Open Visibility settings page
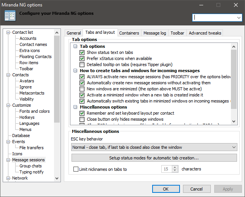 coord(26,99)
